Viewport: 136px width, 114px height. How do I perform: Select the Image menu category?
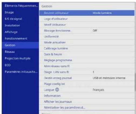pyautogui.click(x=20, y=12)
